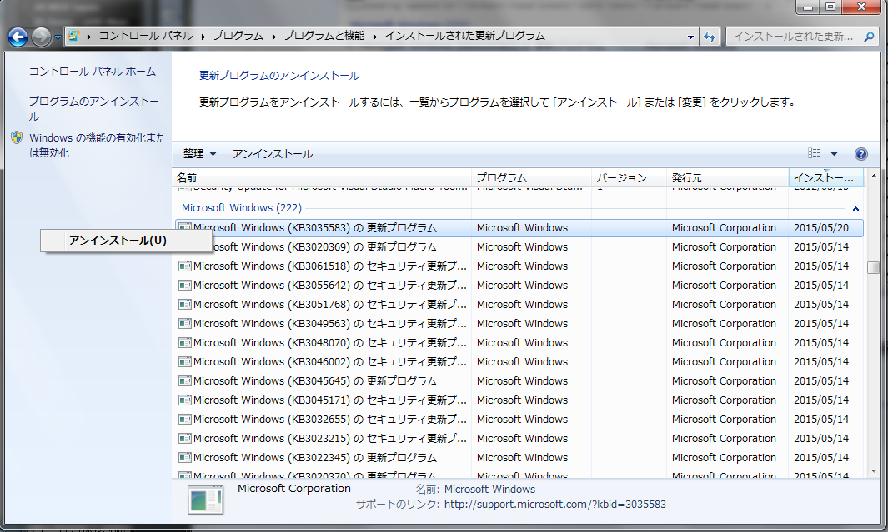Maximize the Control Panel window

[x=830, y=7]
